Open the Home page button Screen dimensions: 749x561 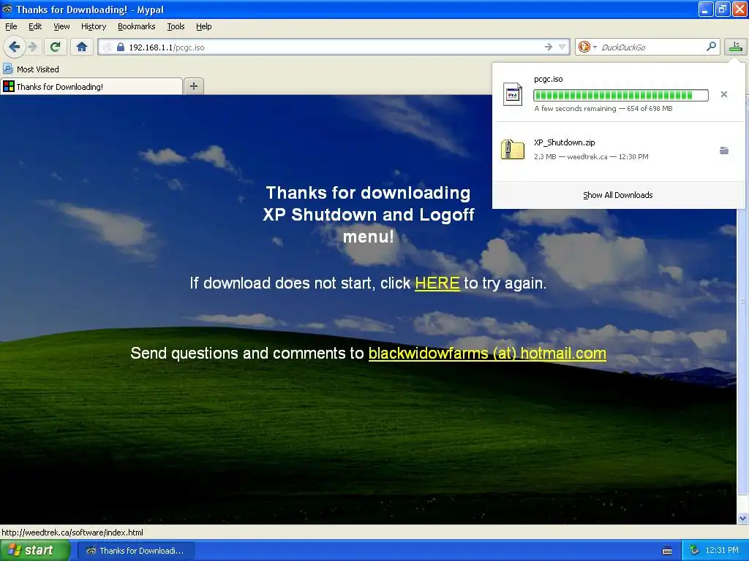point(82,47)
